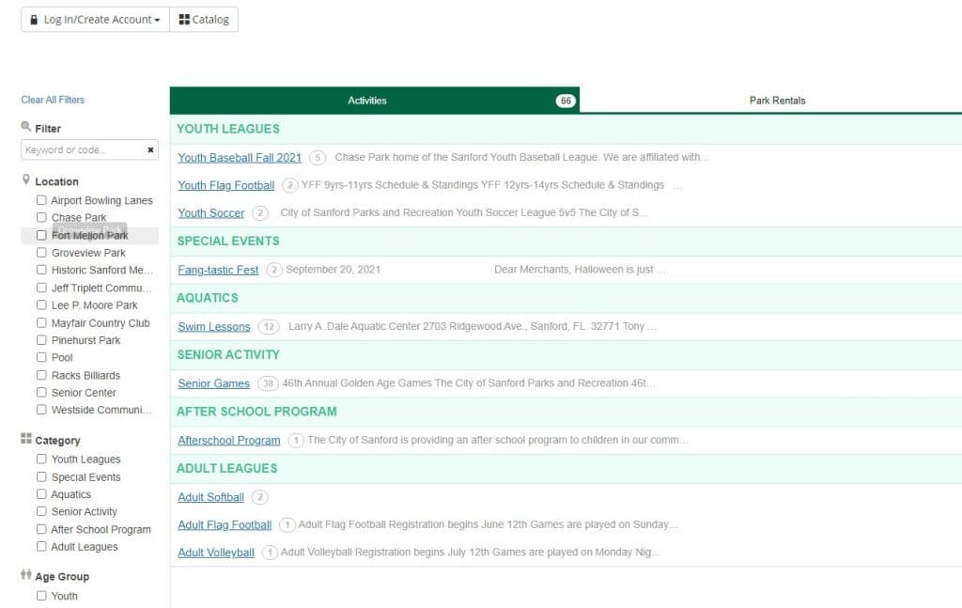Select the Activities tab
Image resolution: width=962 pixels, height=608 pixels.
tap(367, 100)
